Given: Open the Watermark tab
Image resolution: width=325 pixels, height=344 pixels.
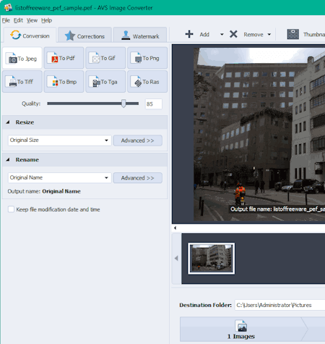Looking at the screenshot, I should 140,35.
